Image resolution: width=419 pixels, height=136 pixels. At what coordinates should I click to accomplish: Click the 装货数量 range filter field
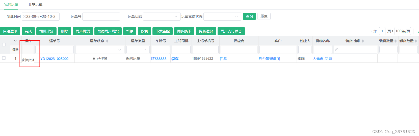click(x=388, y=50)
